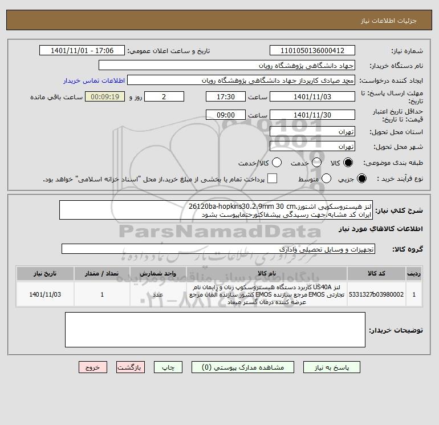Click the delivery city تهران field

click(312, 146)
